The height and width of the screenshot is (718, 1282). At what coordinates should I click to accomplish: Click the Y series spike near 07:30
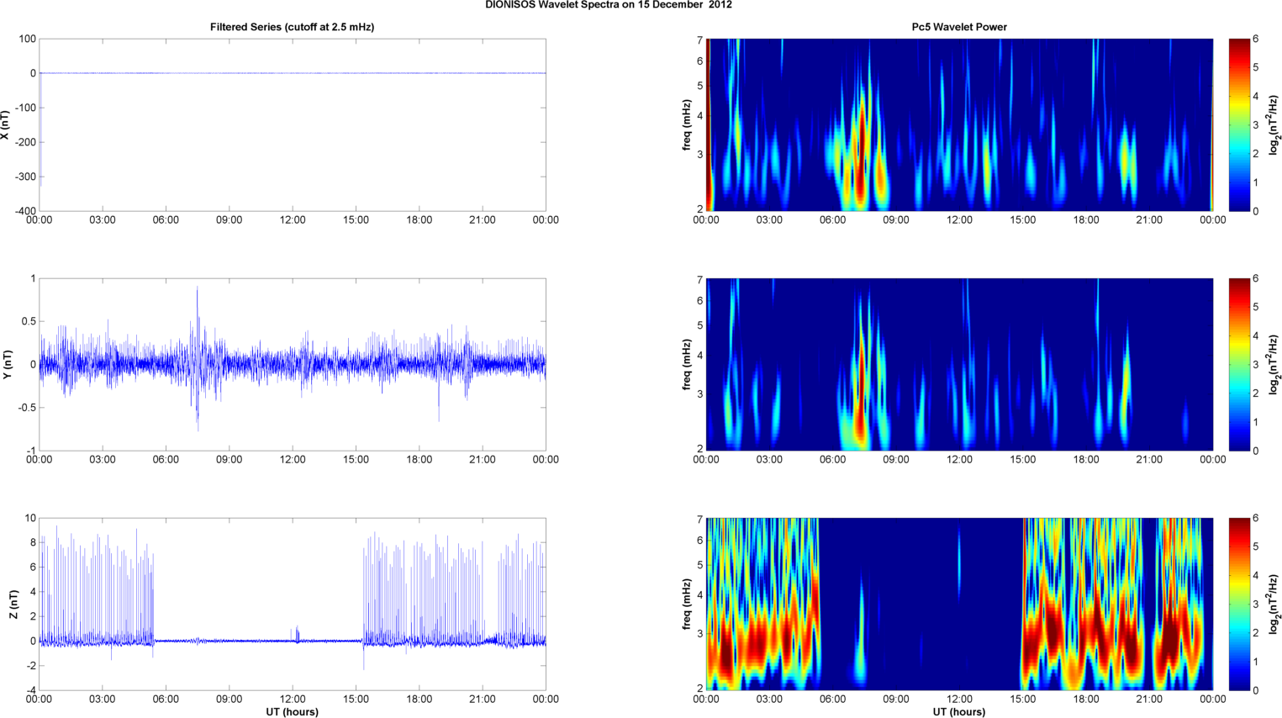point(198,359)
